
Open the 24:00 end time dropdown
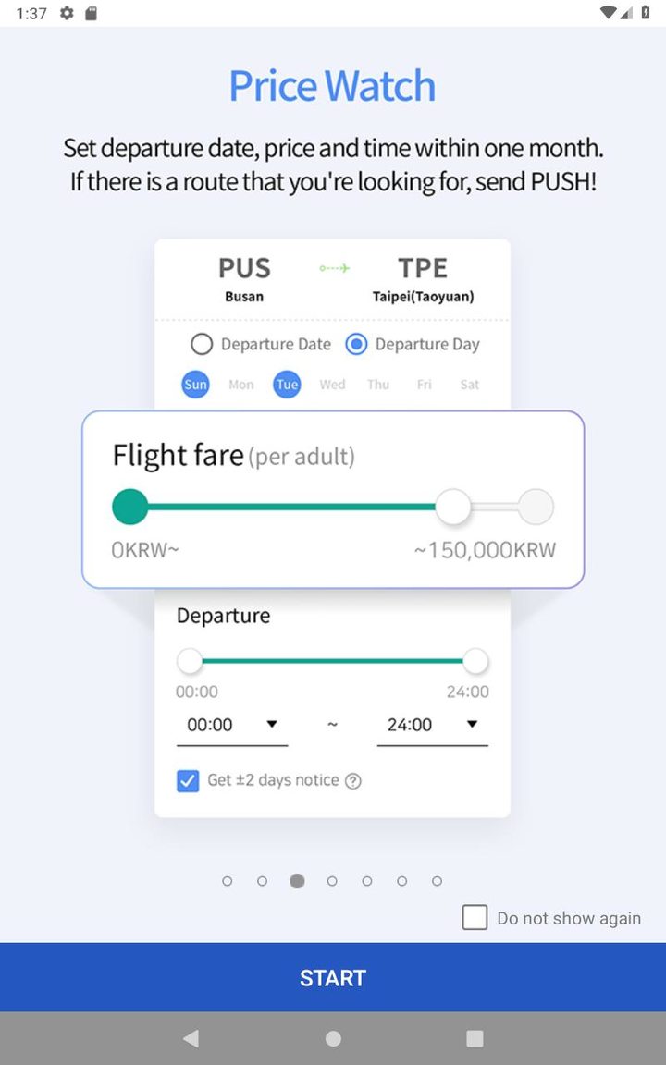(x=432, y=725)
